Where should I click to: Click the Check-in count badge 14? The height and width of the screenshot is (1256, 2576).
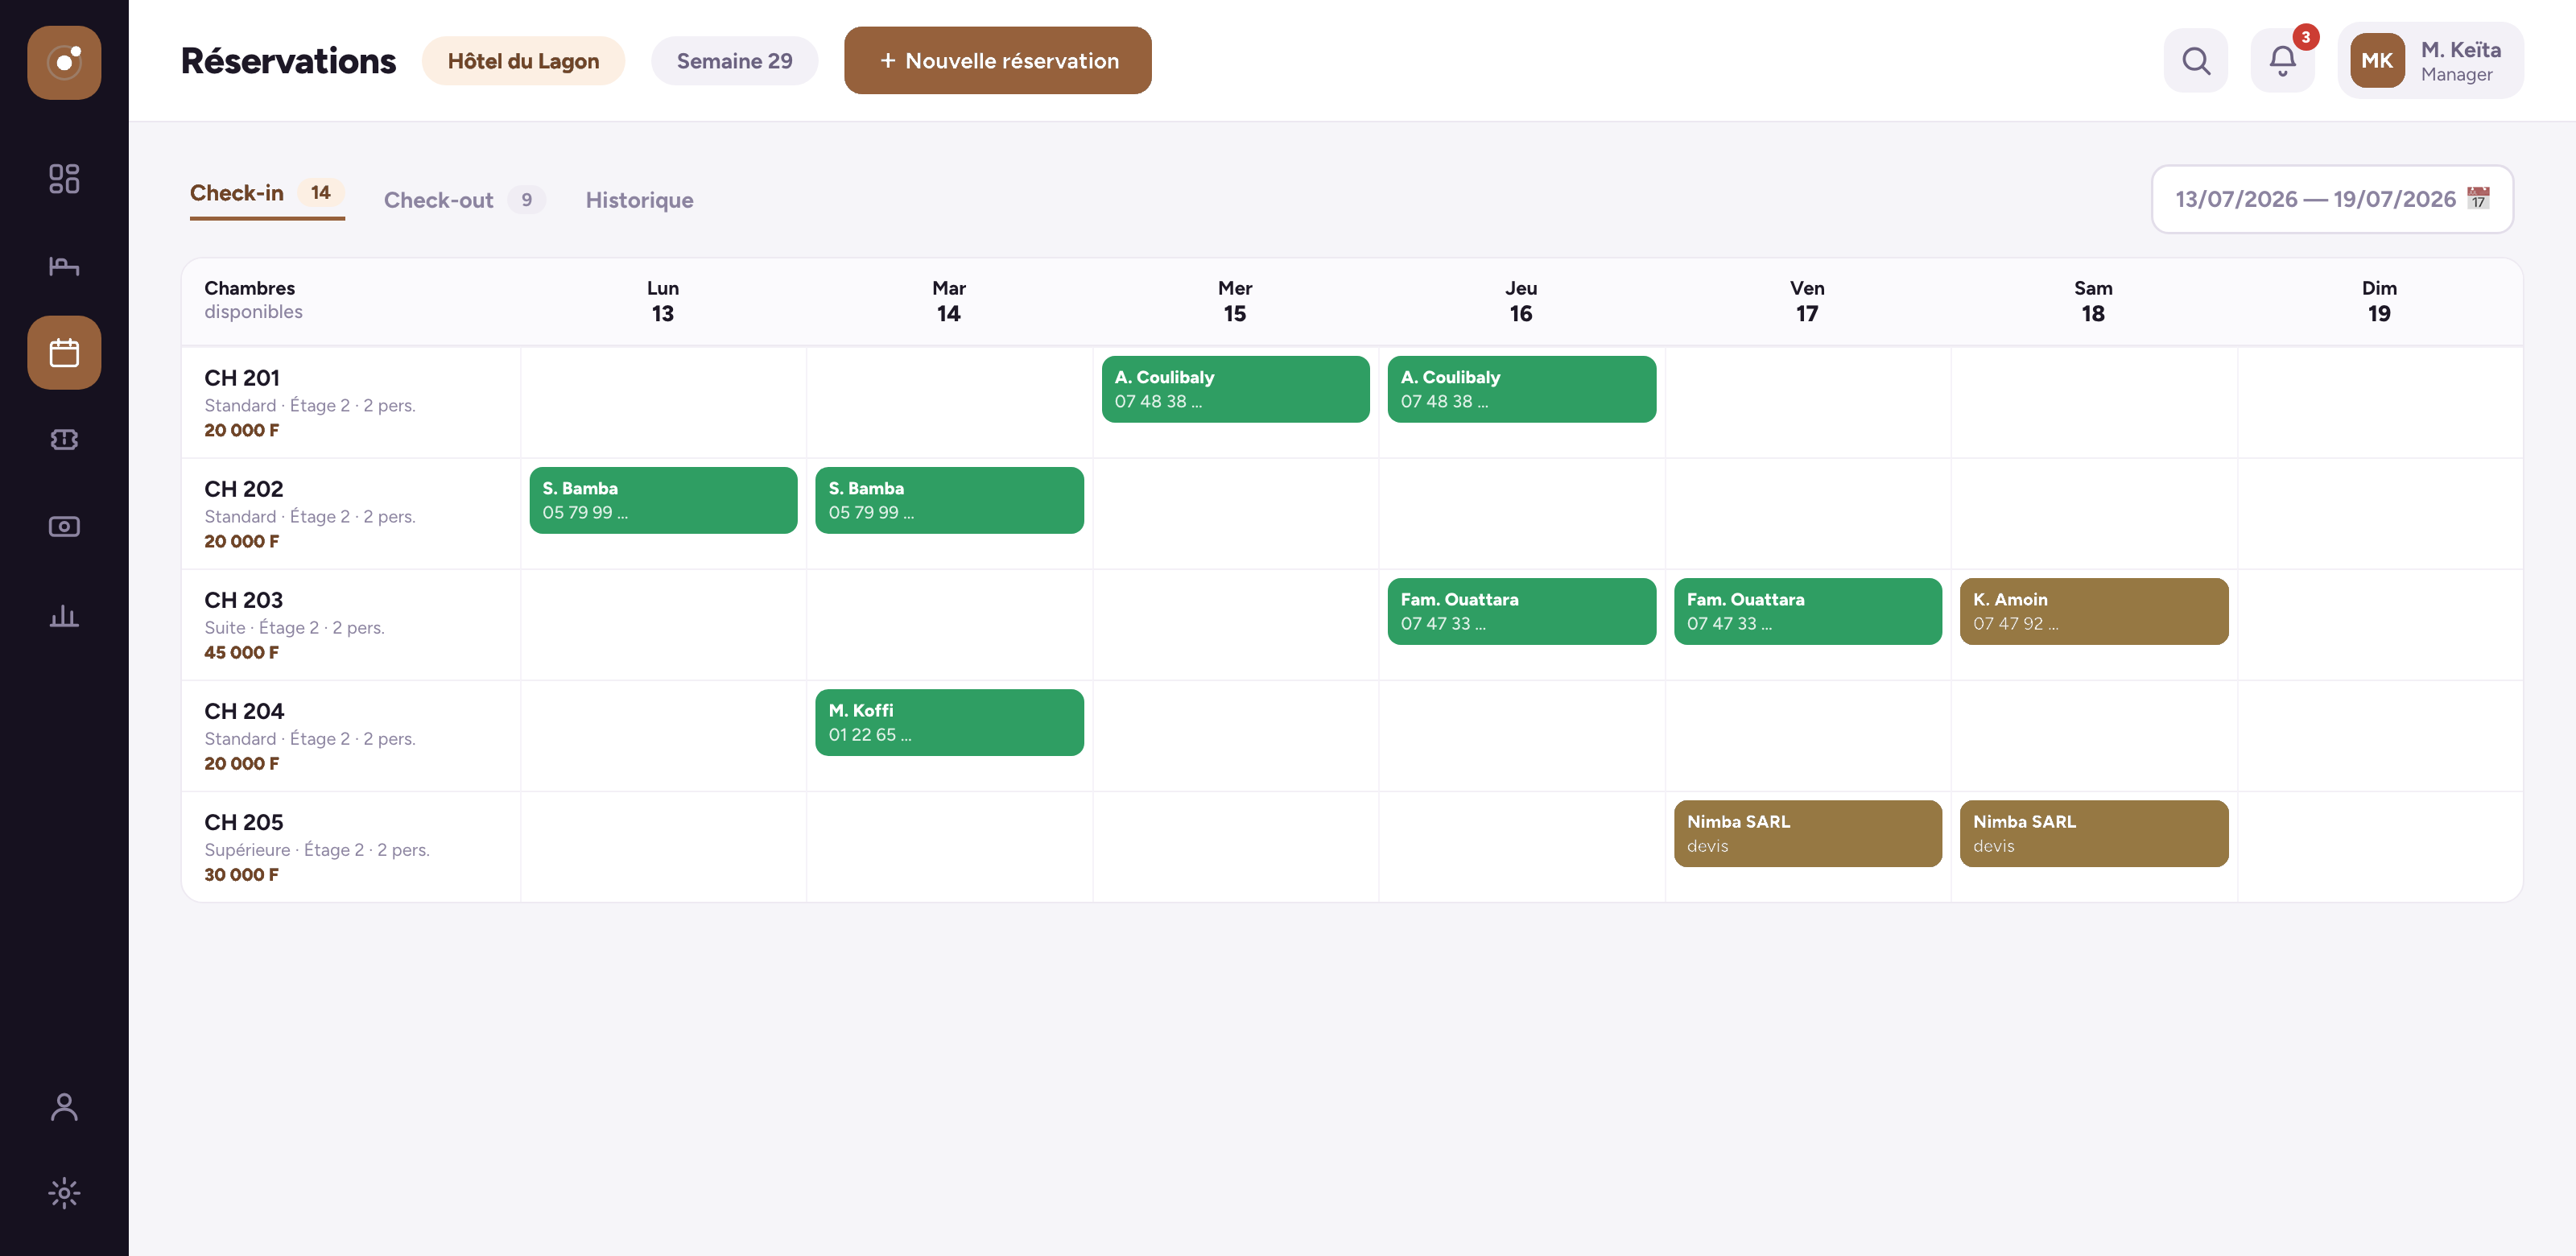point(320,192)
